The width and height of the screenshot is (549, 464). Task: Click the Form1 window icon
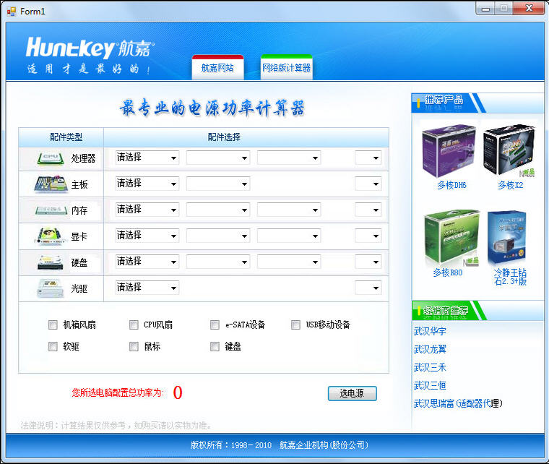[12, 12]
